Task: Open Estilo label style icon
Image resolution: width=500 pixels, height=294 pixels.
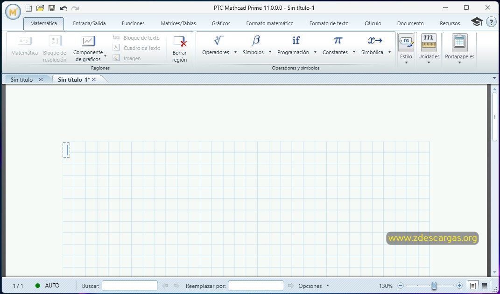Action: coord(406,43)
